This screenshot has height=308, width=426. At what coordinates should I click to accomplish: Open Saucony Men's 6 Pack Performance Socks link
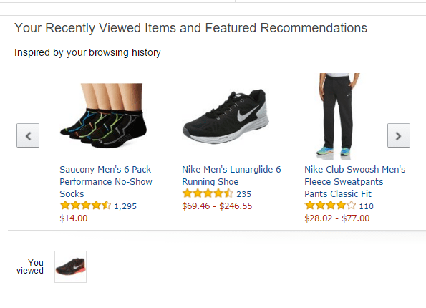106,182
